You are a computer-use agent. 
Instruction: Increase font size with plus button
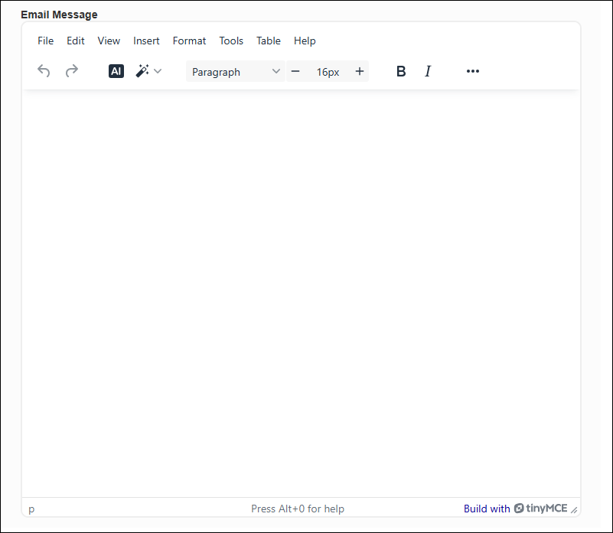pyautogui.click(x=360, y=72)
